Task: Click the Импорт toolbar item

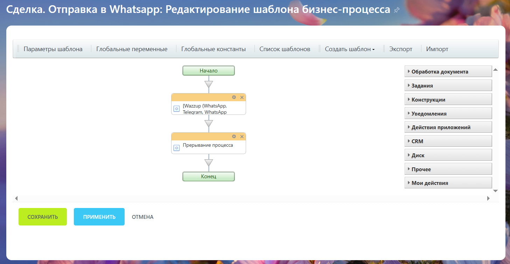Action: point(437,49)
